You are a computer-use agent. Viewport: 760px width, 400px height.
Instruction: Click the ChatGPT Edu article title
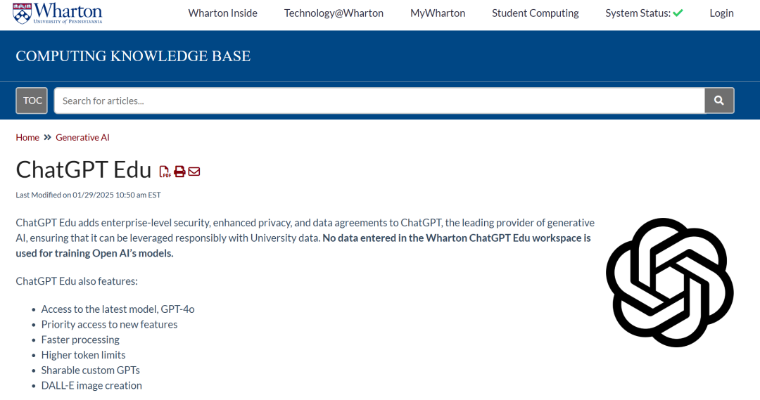pyautogui.click(x=83, y=170)
